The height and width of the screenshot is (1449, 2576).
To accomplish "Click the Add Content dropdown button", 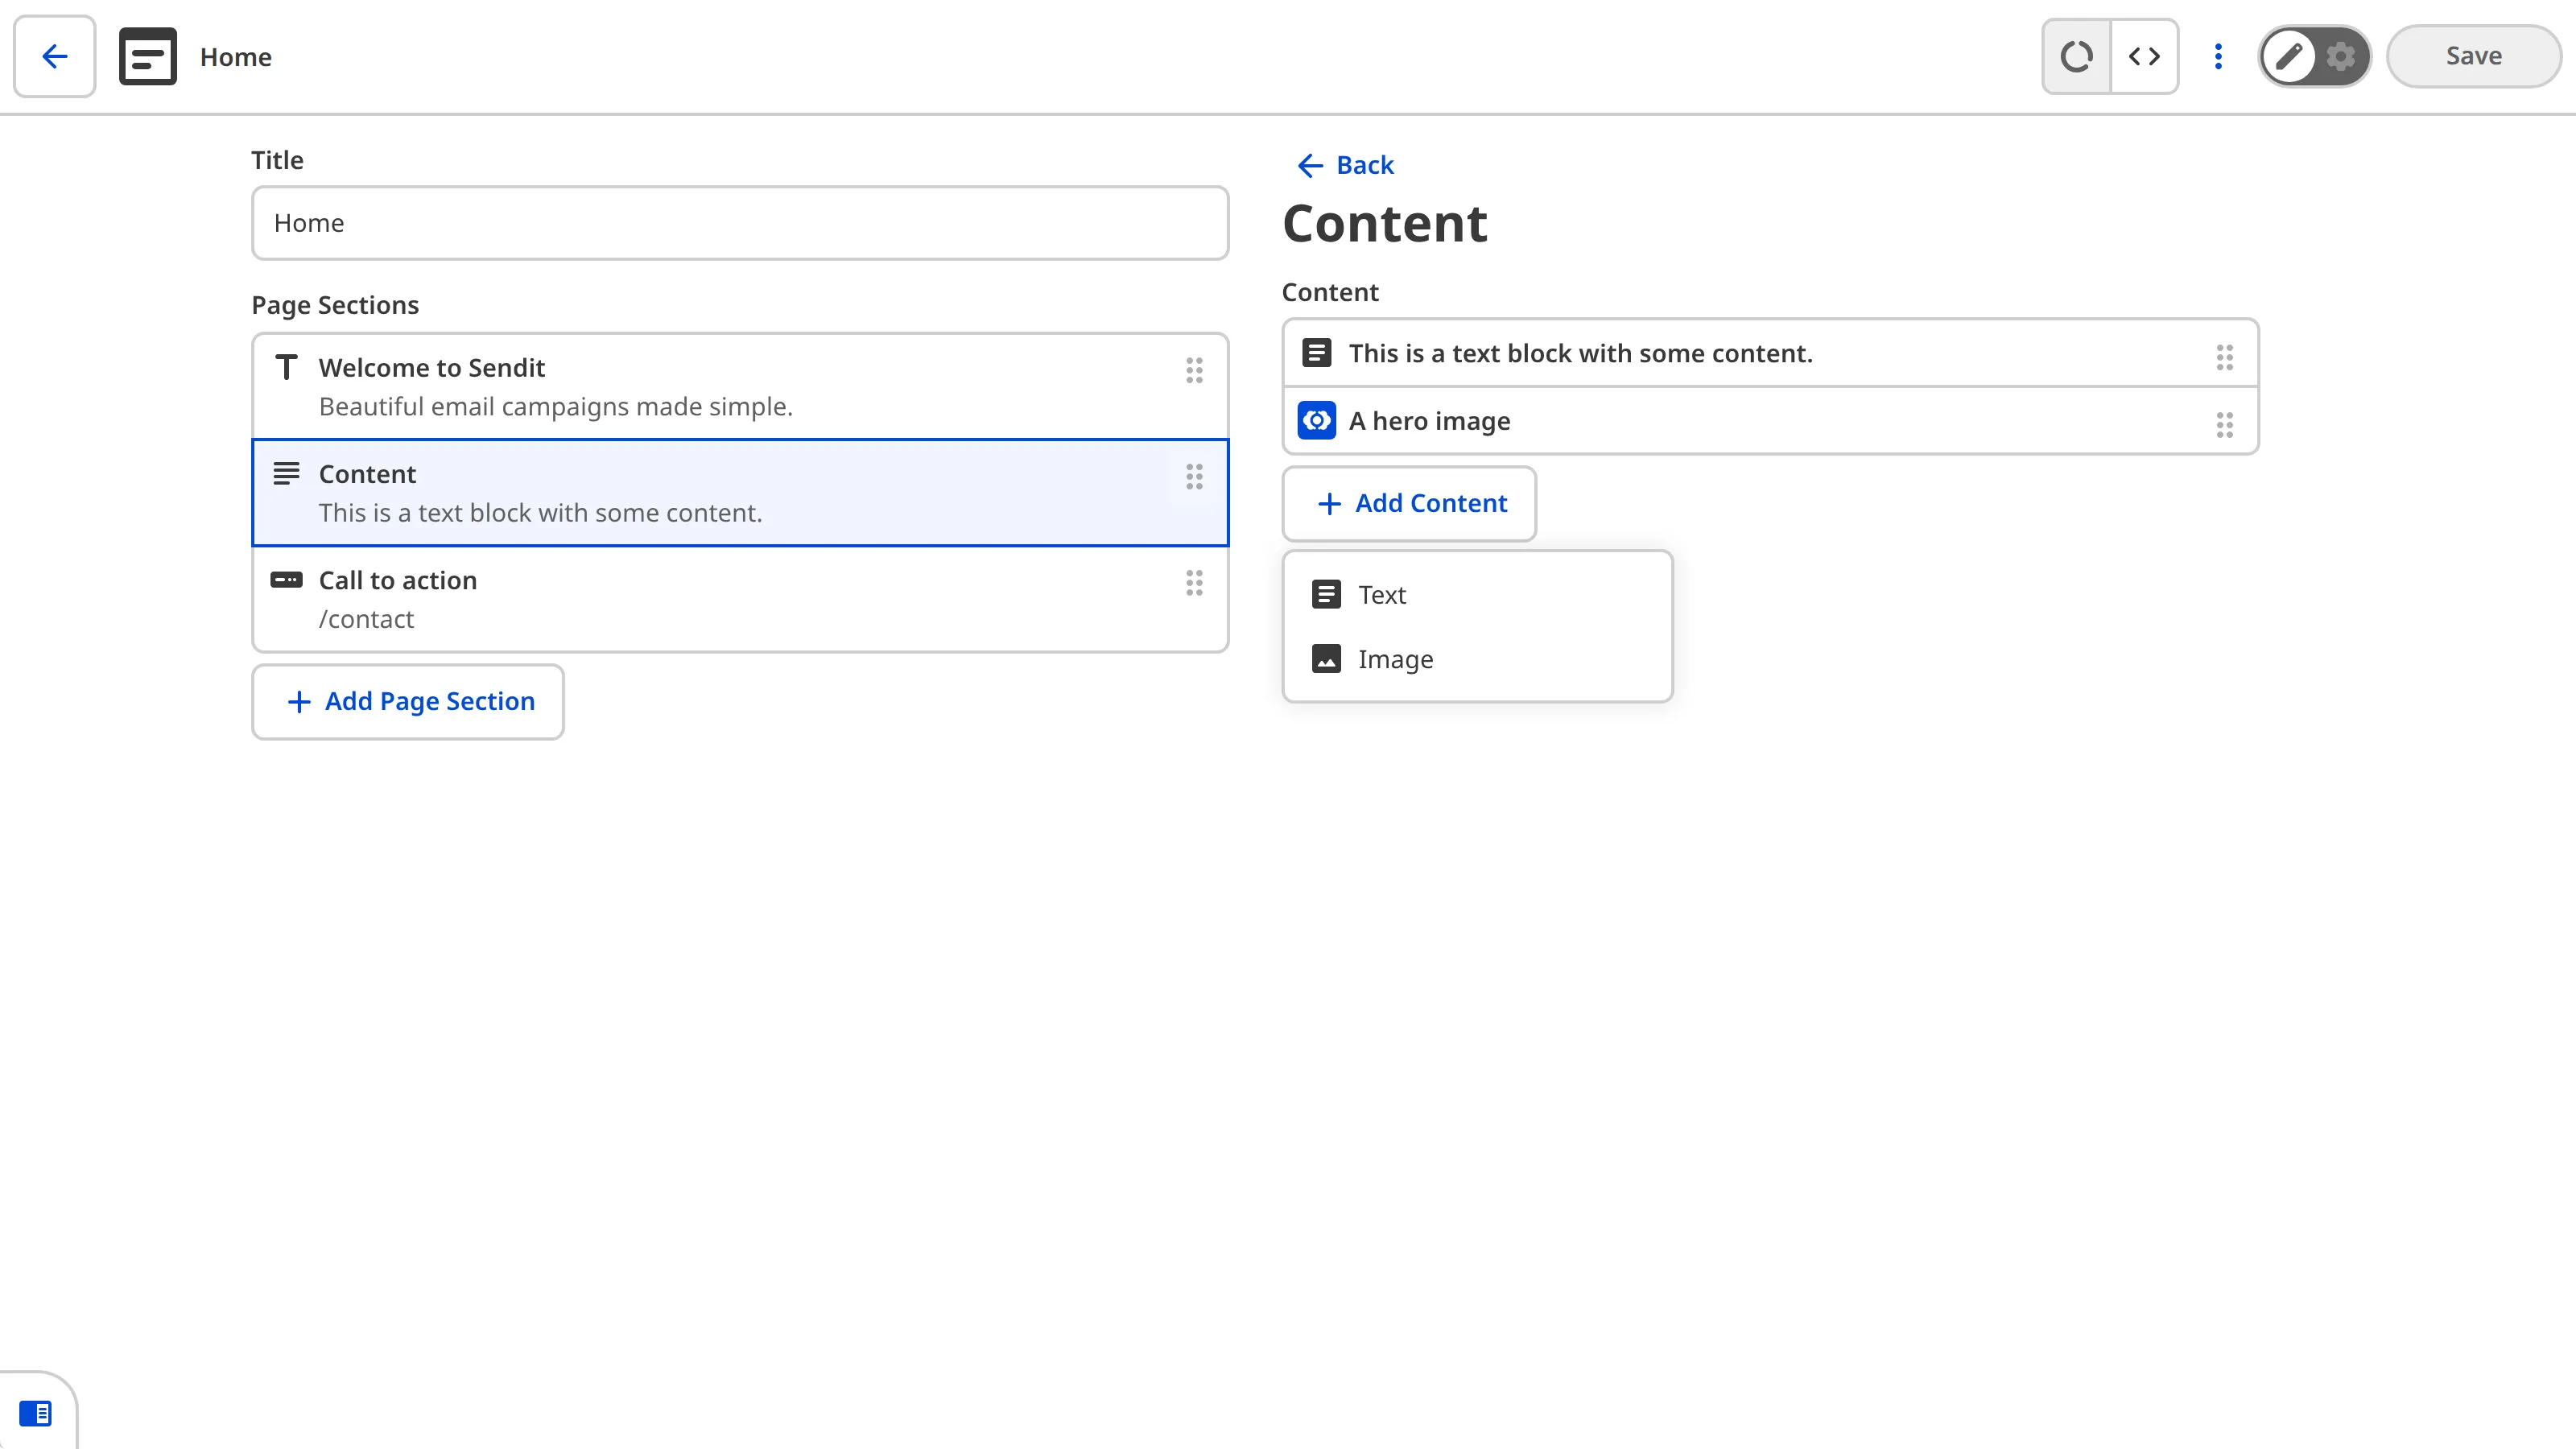I will [x=1409, y=504].
